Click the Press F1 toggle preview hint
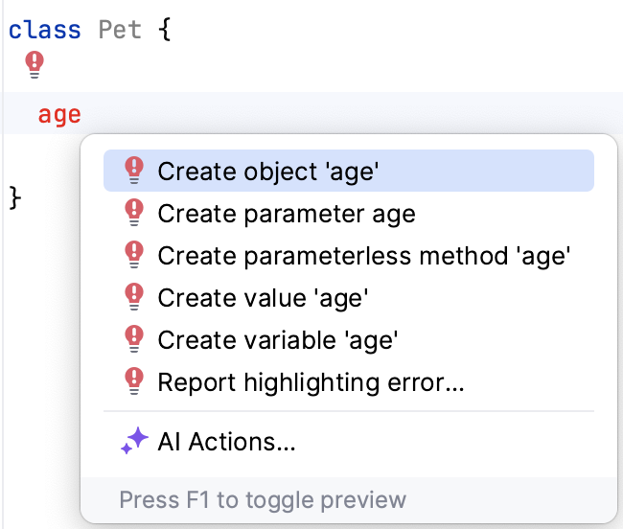The height and width of the screenshot is (529, 623). [263, 500]
